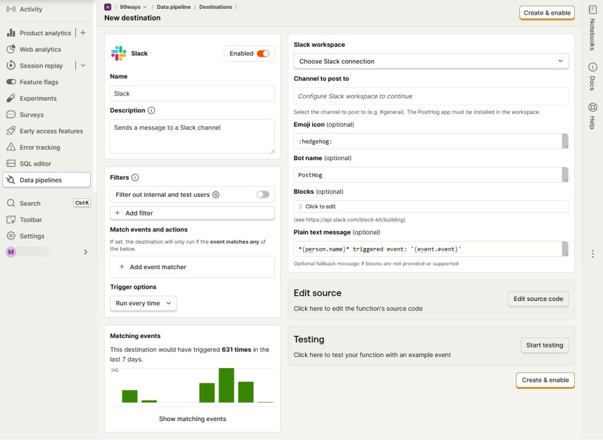Click the Plain text message field

pyautogui.click(x=430, y=249)
